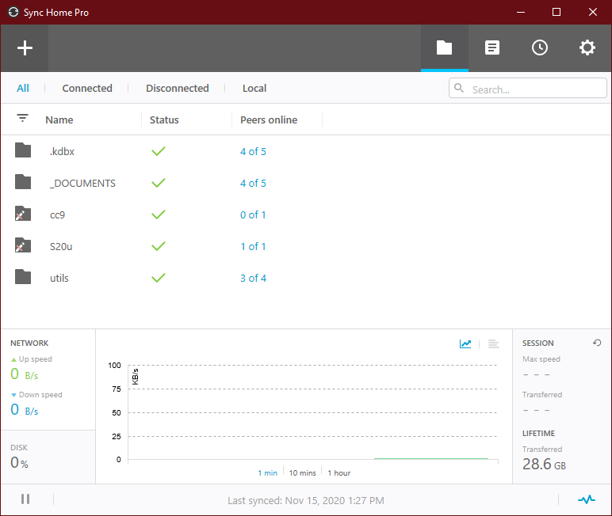Click the green status checkmark for utils
This screenshot has height=516, width=612.
click(x=159, y=278)
